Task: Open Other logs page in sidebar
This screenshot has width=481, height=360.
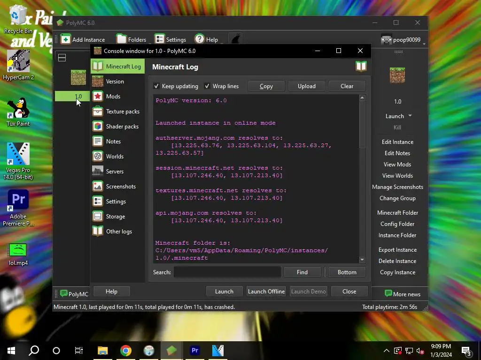Action: 117,231
